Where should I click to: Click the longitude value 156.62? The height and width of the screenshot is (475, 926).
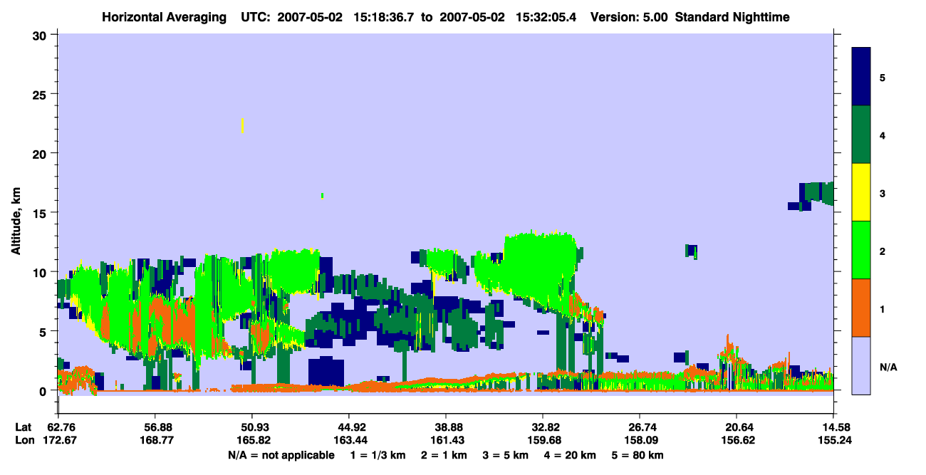point(737,440)
